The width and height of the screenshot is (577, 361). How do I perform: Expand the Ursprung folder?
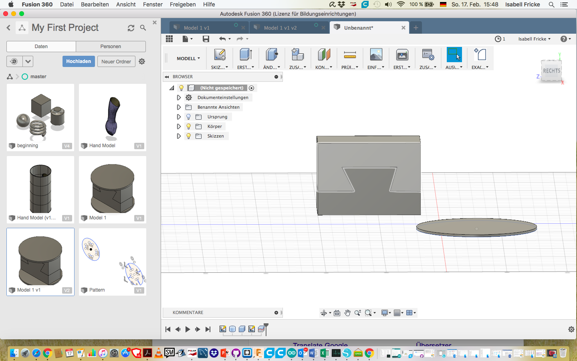(x=179, y=117)
